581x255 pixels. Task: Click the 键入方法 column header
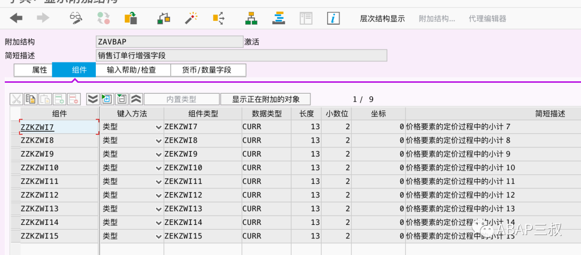pos(132,114)
